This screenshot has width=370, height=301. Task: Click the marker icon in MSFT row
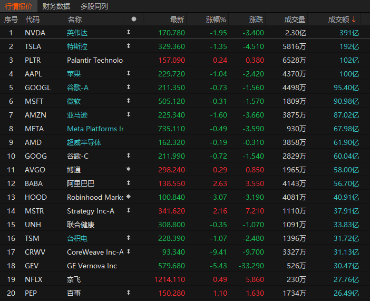[x=129, y=100]
